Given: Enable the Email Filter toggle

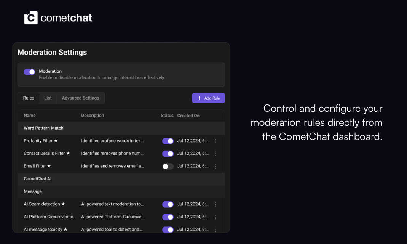Looking at the screenshot, I should pyautogui.click(x=168, y=166).
